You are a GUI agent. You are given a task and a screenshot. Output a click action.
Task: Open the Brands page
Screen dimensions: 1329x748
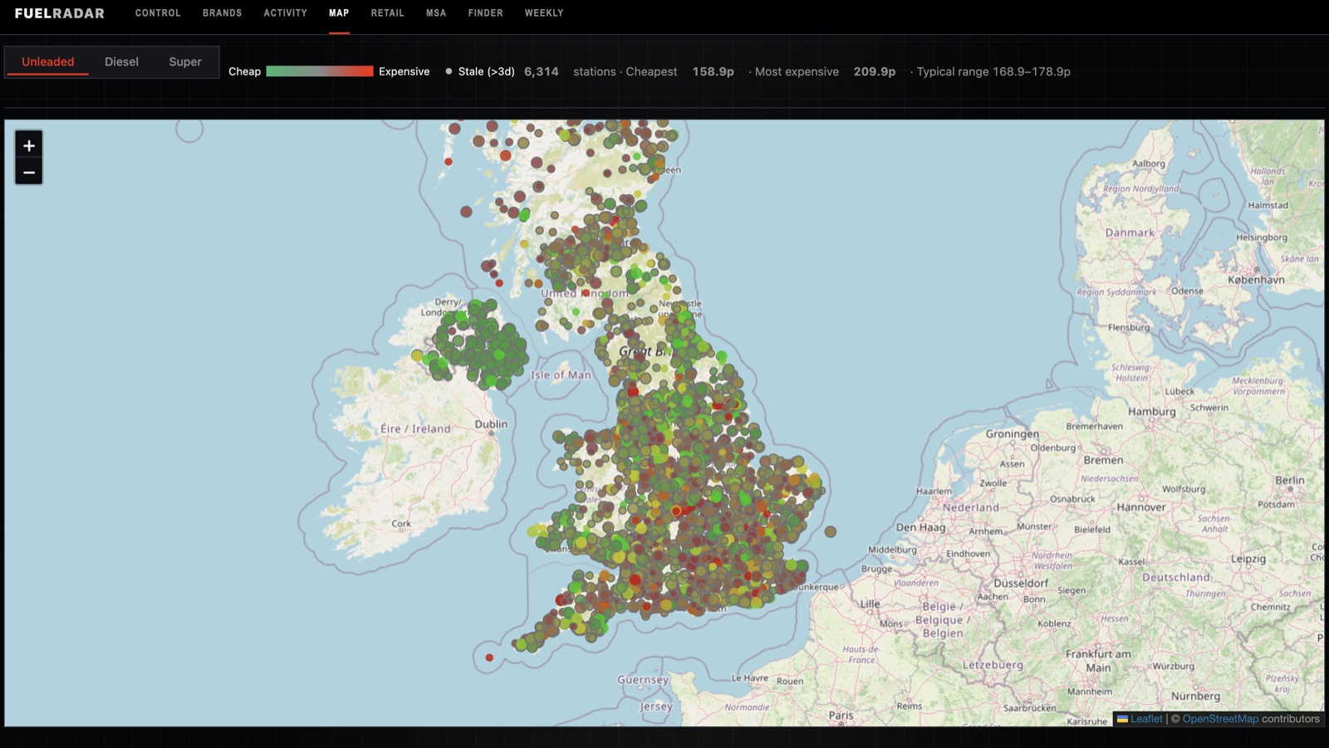pos(223,13)
